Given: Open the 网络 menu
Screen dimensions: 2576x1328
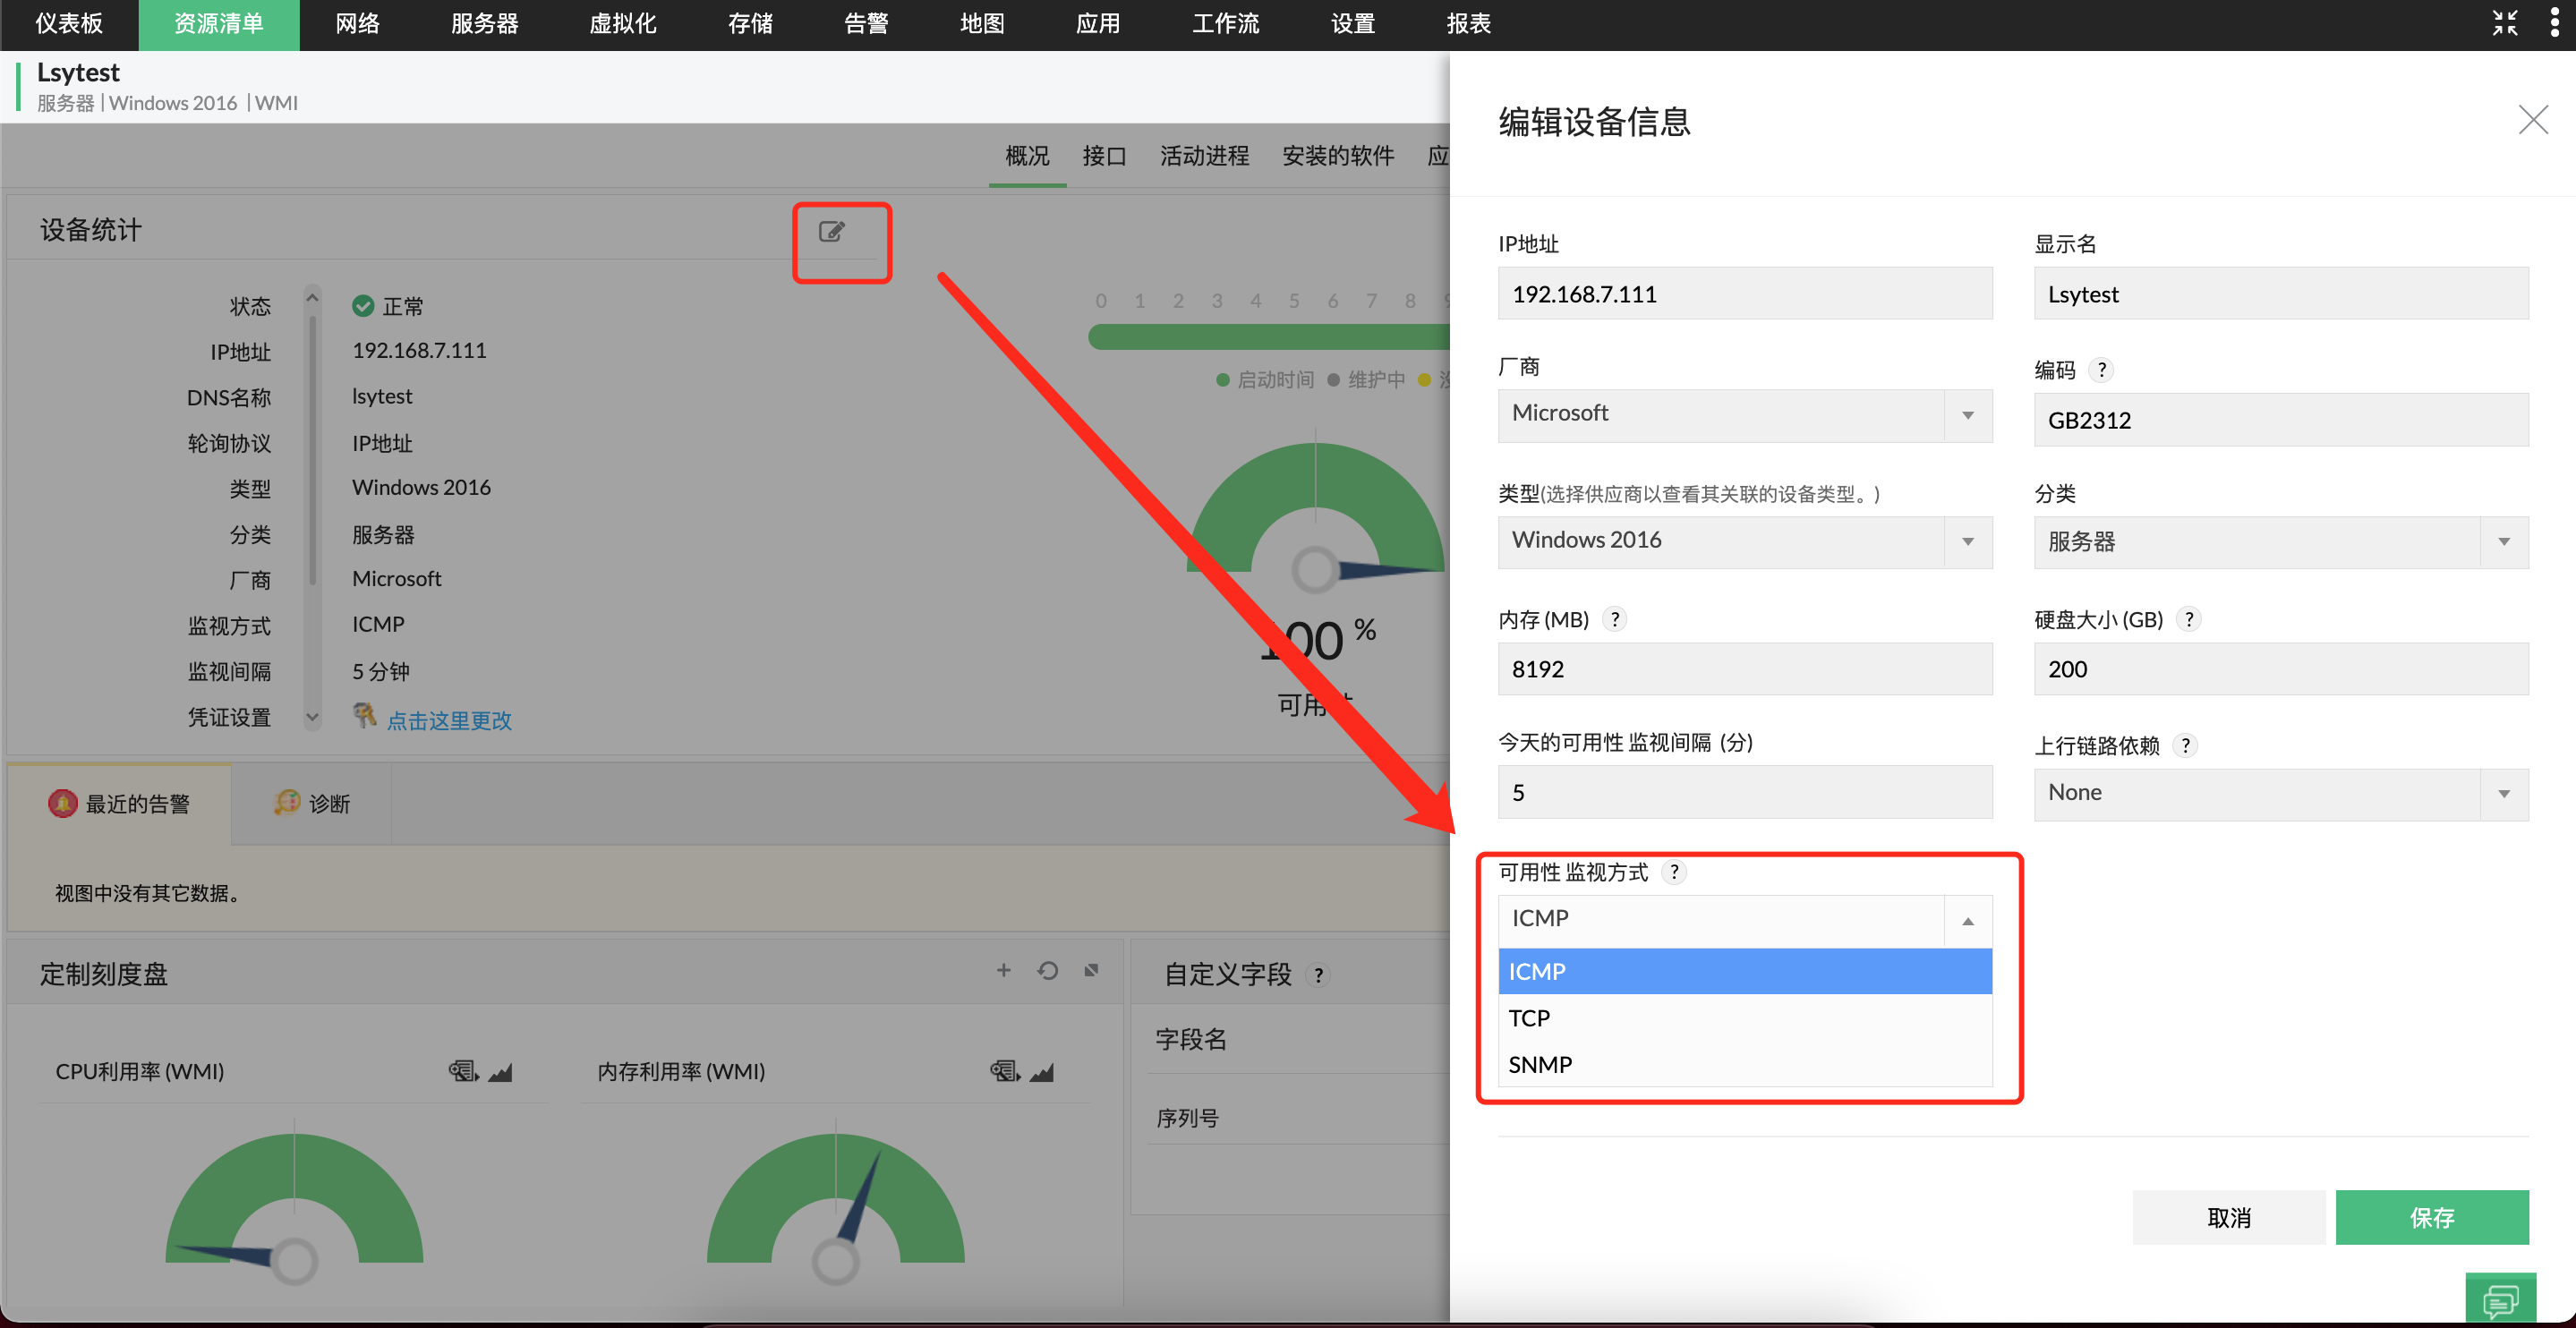Looking at the screenshot, I should click(x=357, y=24).
